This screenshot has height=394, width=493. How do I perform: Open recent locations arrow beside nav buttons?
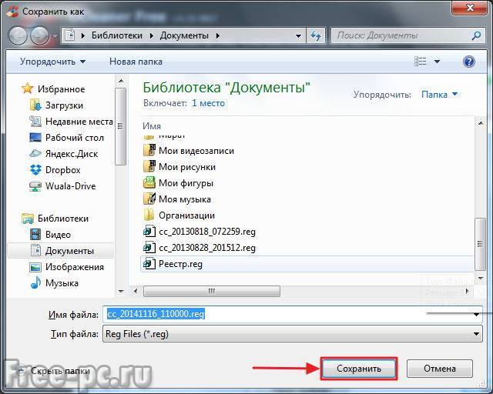[x=55, y=36]
